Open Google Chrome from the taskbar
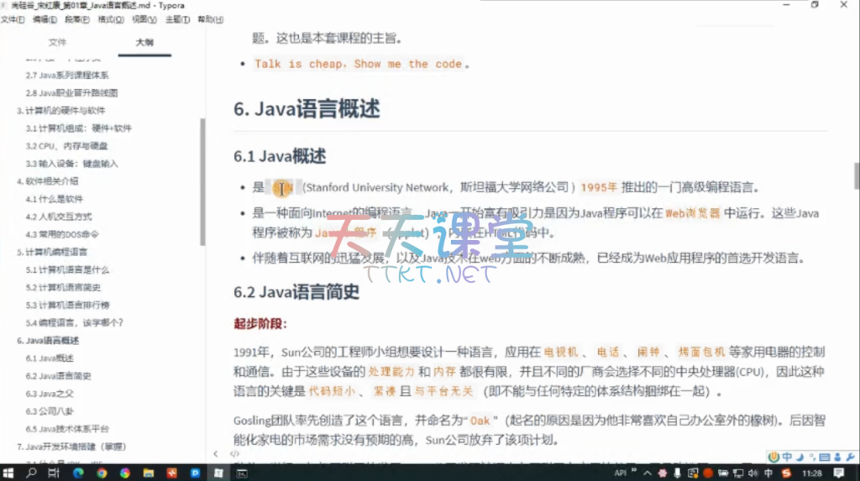Viewport: 860px width, 481px height. tap(101, 473)
